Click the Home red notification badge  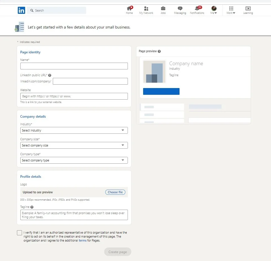click(x=132, y=7)
